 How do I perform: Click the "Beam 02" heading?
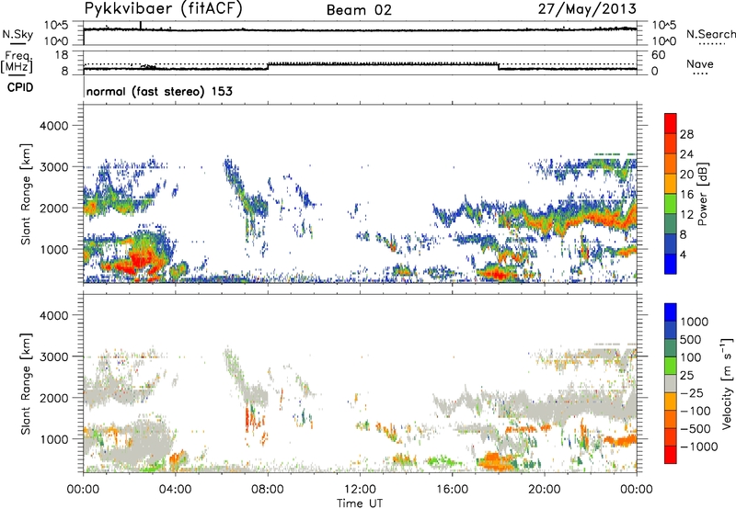click(x=359, y=10)
